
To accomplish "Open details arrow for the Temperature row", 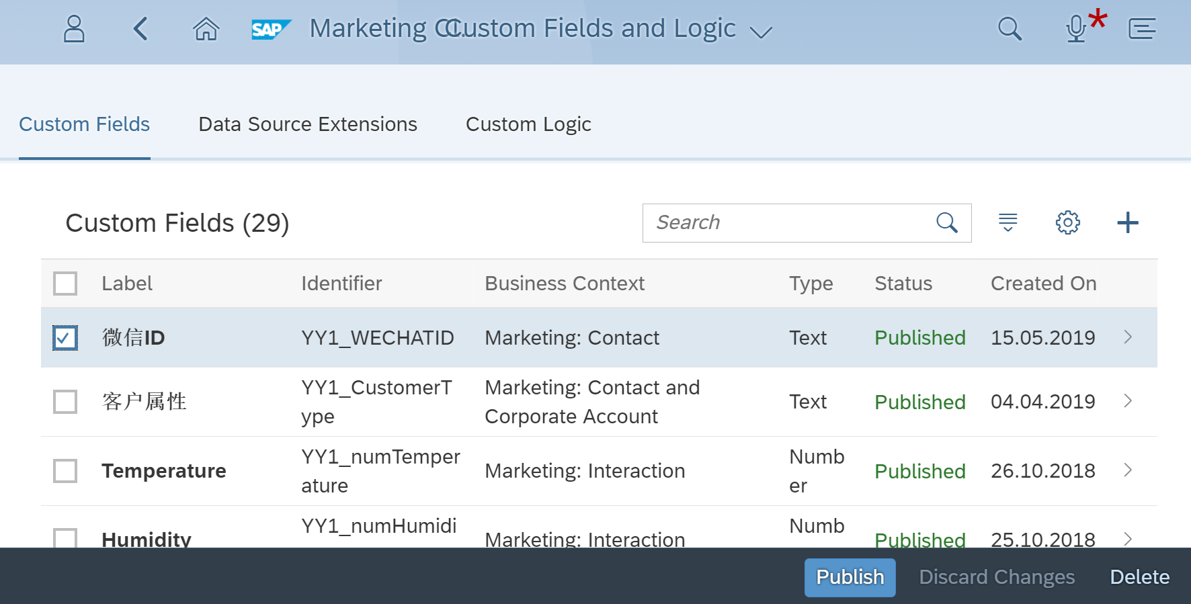I will coord(1128,471).
